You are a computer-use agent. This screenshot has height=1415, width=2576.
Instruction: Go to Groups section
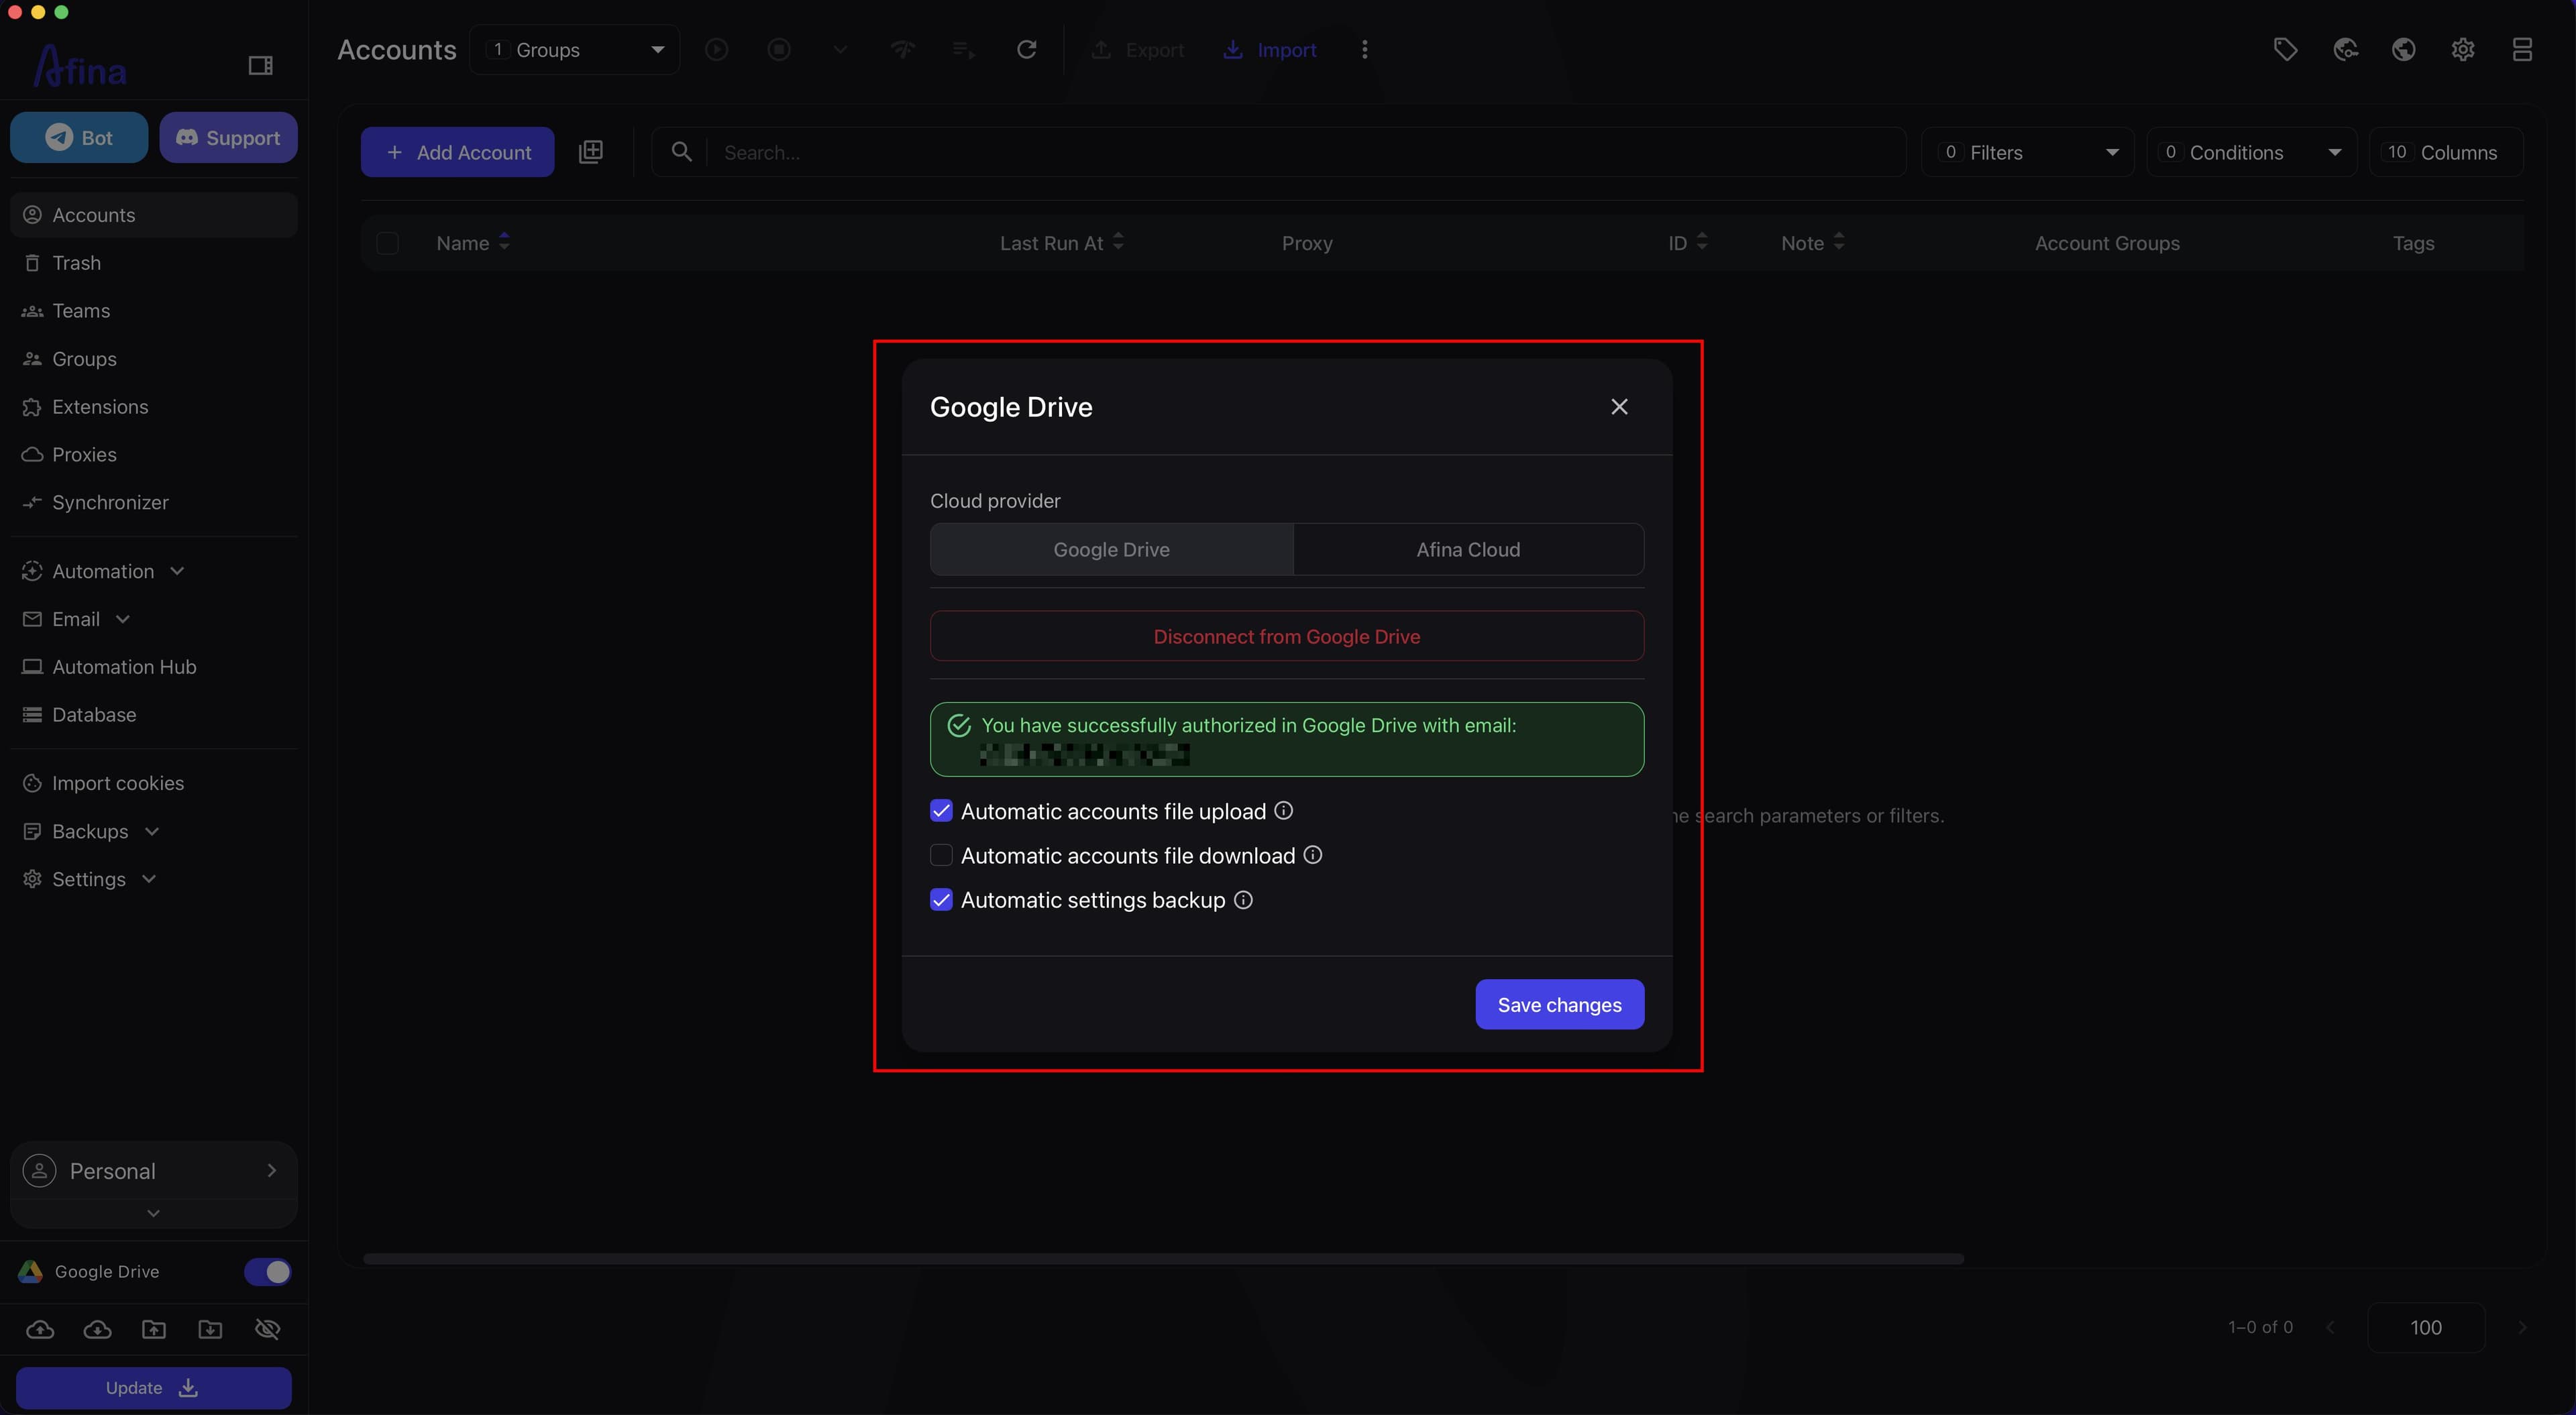154,359
